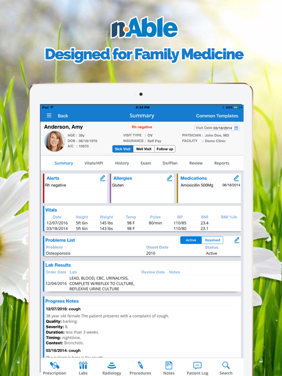Click the BMI value 23.4
This screenshot has height=376, width=282.
(x=204, y=223)
